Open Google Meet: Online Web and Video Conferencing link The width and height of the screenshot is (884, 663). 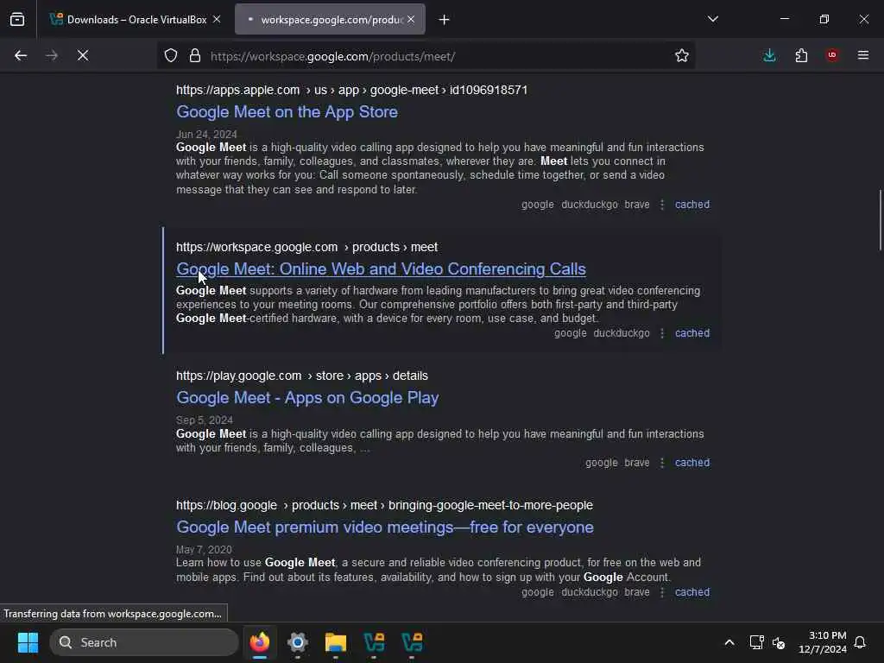(381, 269)
